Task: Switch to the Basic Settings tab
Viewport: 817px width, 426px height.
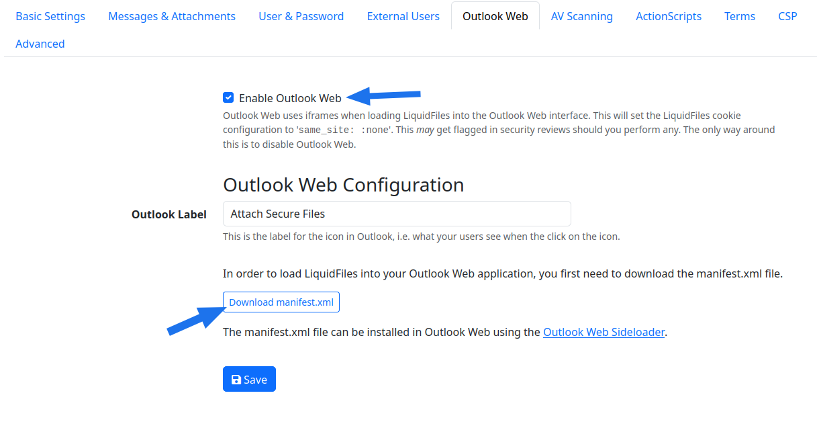Action: coord(50,15)
